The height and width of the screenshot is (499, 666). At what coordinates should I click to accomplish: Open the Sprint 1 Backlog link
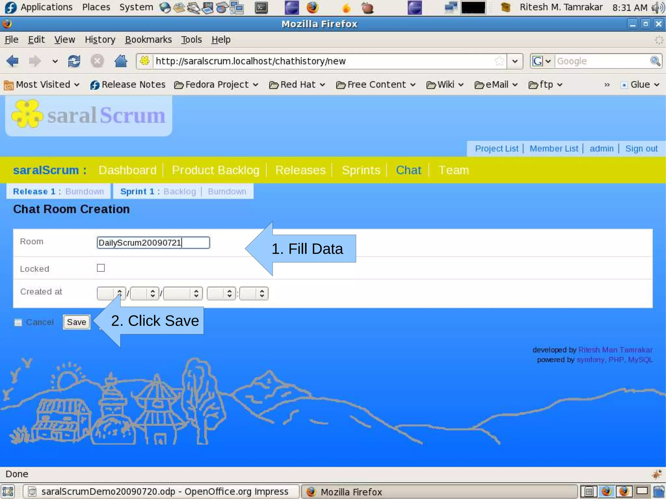click(180, 191)
